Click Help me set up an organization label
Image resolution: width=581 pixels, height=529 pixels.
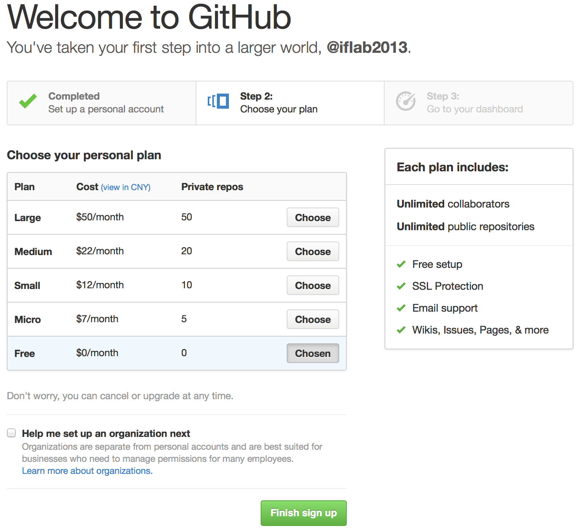click(106, 434)
